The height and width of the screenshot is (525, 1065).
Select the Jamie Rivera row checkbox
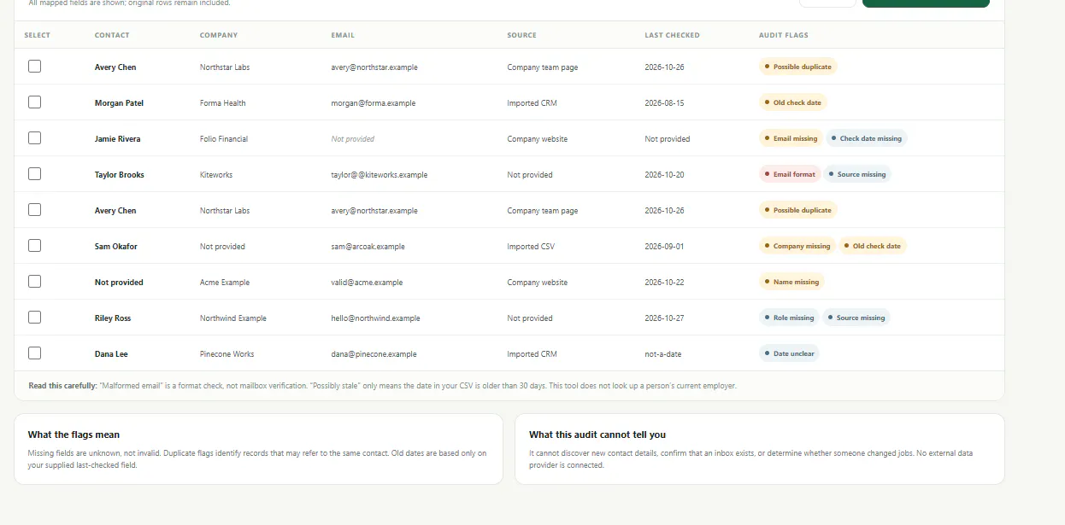coord(34,138)
